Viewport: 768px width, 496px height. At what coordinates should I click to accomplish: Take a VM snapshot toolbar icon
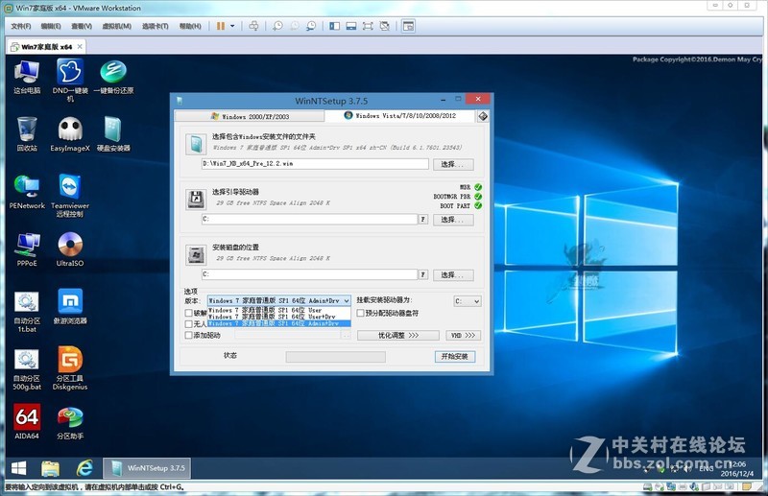pos(277,26)
